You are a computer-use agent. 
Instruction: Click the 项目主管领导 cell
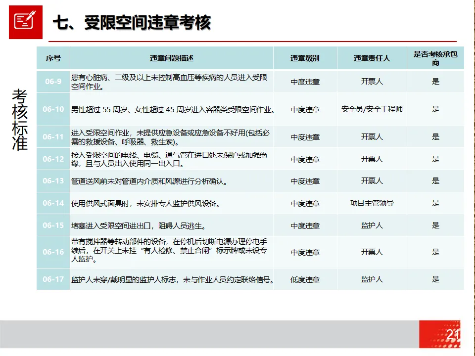[372, 203]
